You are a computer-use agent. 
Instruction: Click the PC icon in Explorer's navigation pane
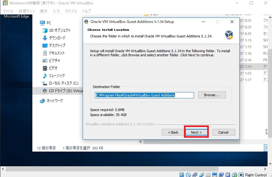pyautogui.click(x=42, y=23)
